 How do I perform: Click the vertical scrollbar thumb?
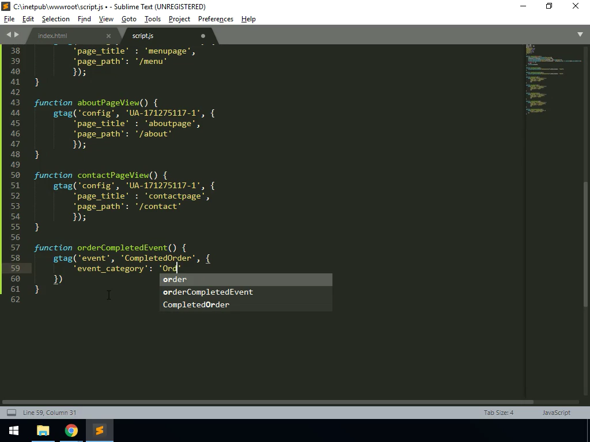(x=587, y=243)
